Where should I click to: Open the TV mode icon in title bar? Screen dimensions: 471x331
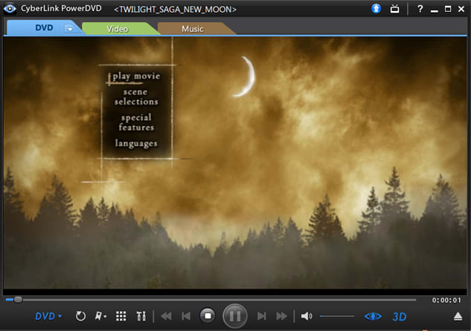[x=394, y=9]
